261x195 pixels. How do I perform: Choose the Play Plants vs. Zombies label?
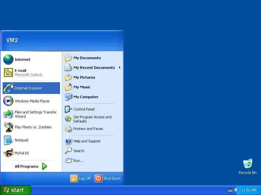[33, 127]
